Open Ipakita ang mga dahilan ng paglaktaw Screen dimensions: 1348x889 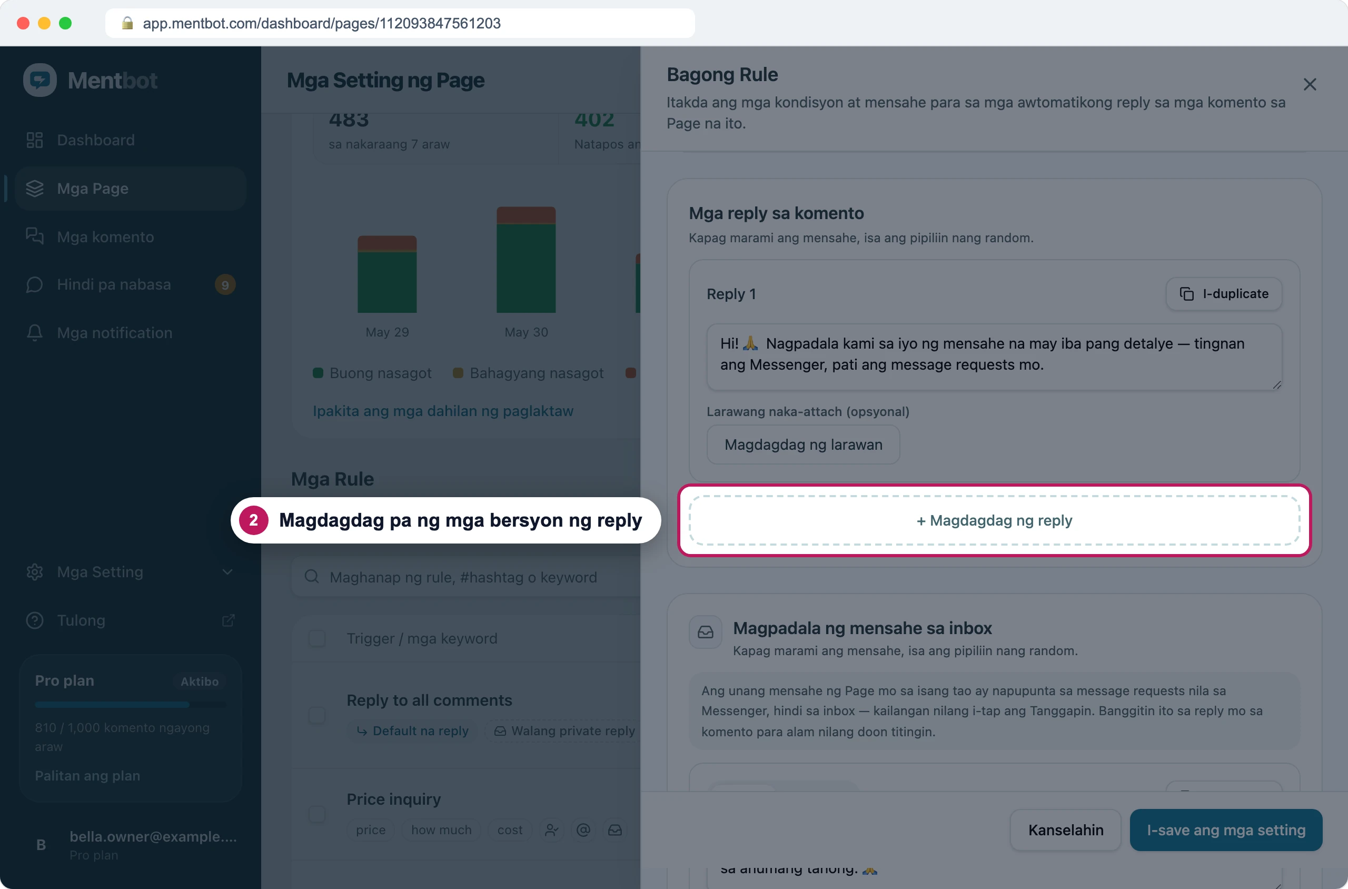pos(443,411)
